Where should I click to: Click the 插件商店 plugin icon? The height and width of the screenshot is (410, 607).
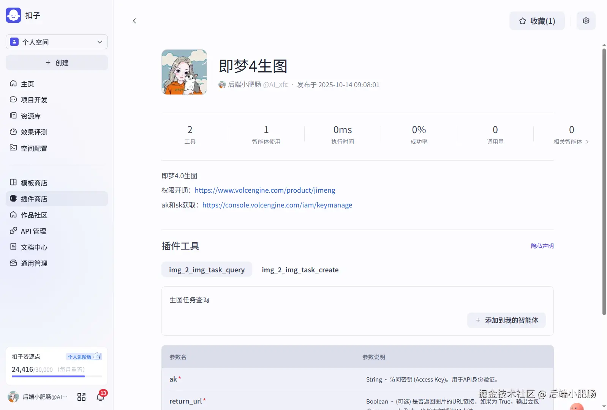pyautogui.click(x=13, y=198)
